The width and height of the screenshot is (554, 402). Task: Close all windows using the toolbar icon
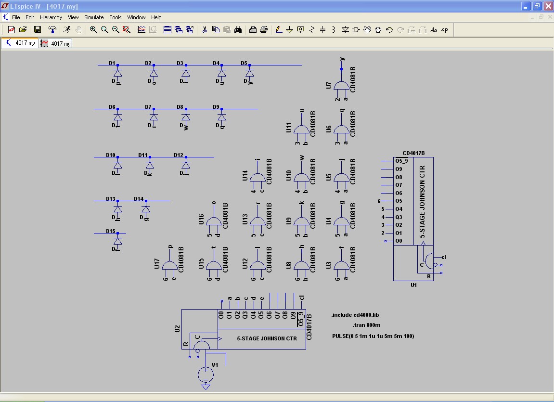coord(189,30)
